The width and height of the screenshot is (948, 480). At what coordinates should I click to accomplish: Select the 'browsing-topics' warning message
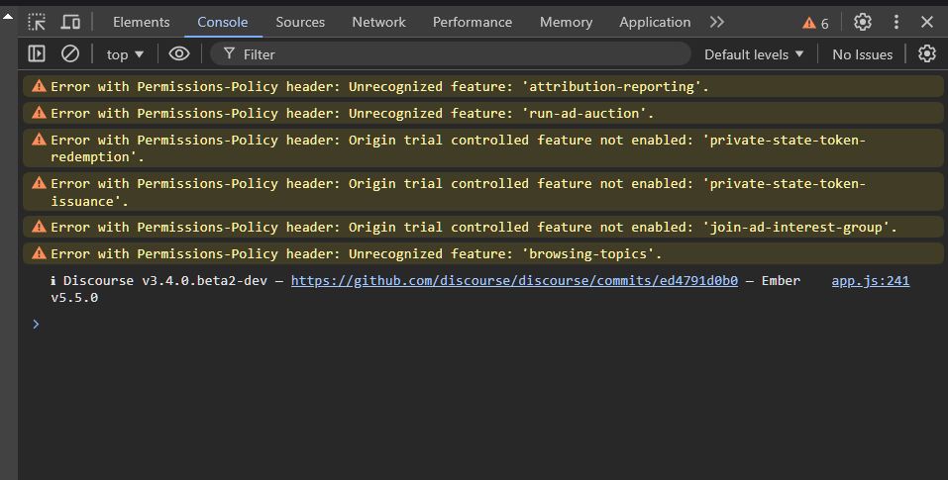point(356,253)
